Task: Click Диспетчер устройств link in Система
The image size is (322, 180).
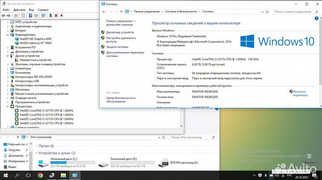Action: click(x=120, y=33)
